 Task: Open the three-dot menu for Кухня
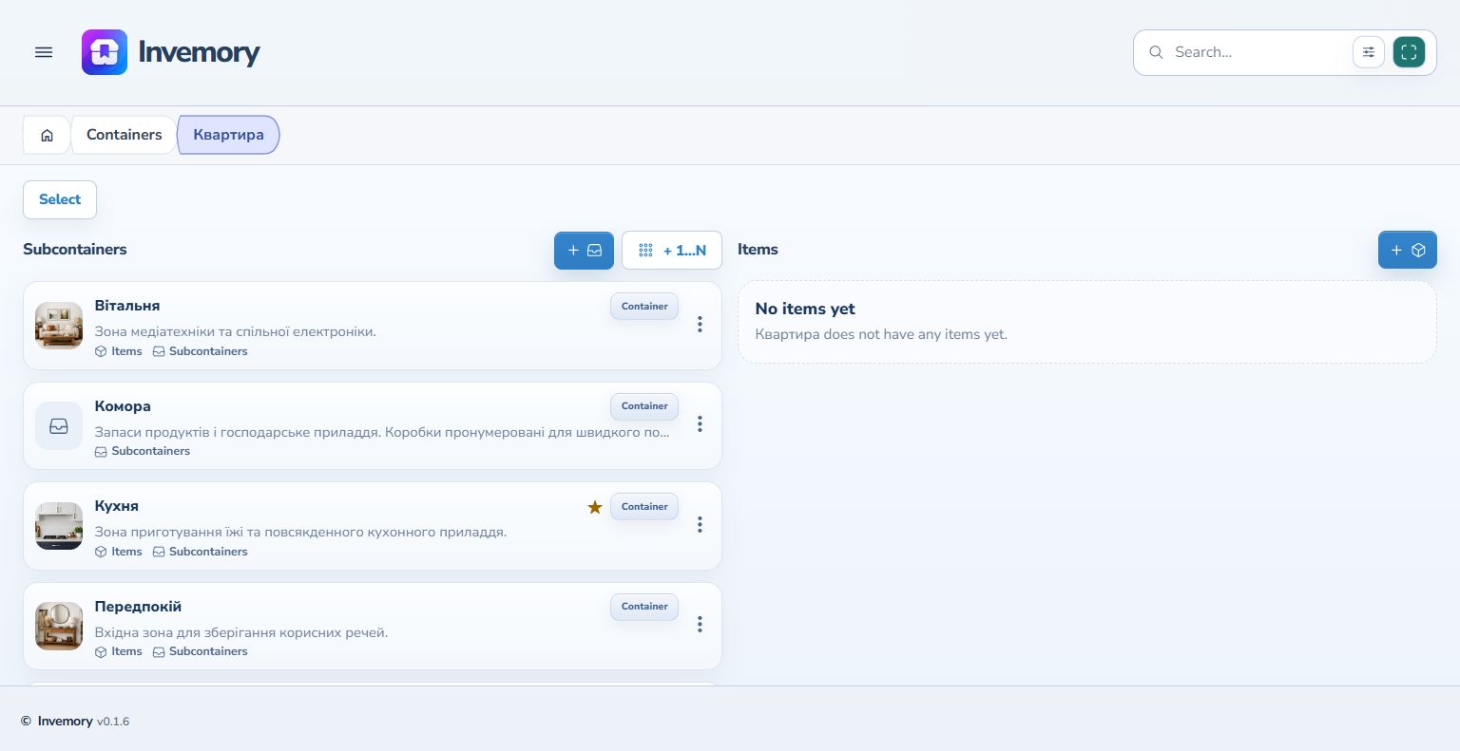click(x=700, y=524)
